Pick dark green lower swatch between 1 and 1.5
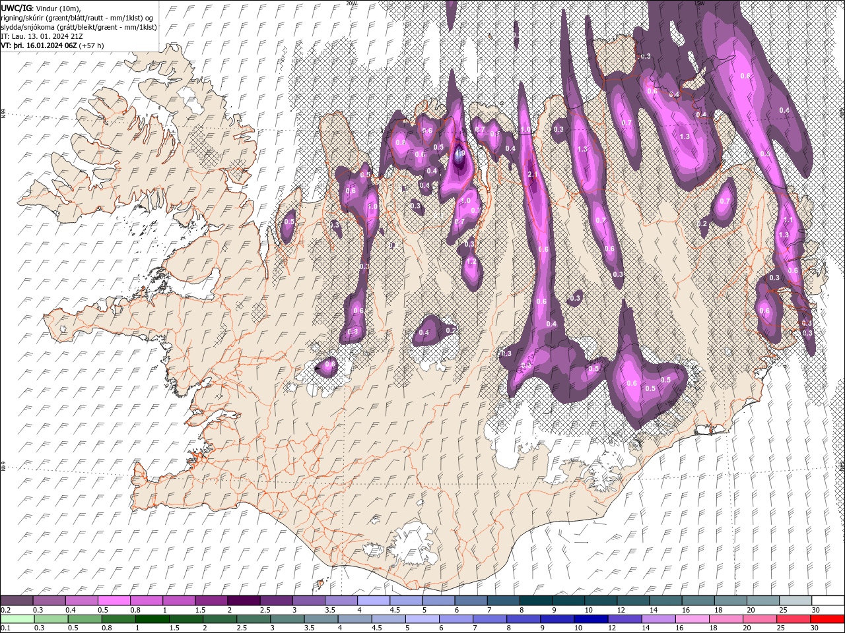 click(152, 619)
